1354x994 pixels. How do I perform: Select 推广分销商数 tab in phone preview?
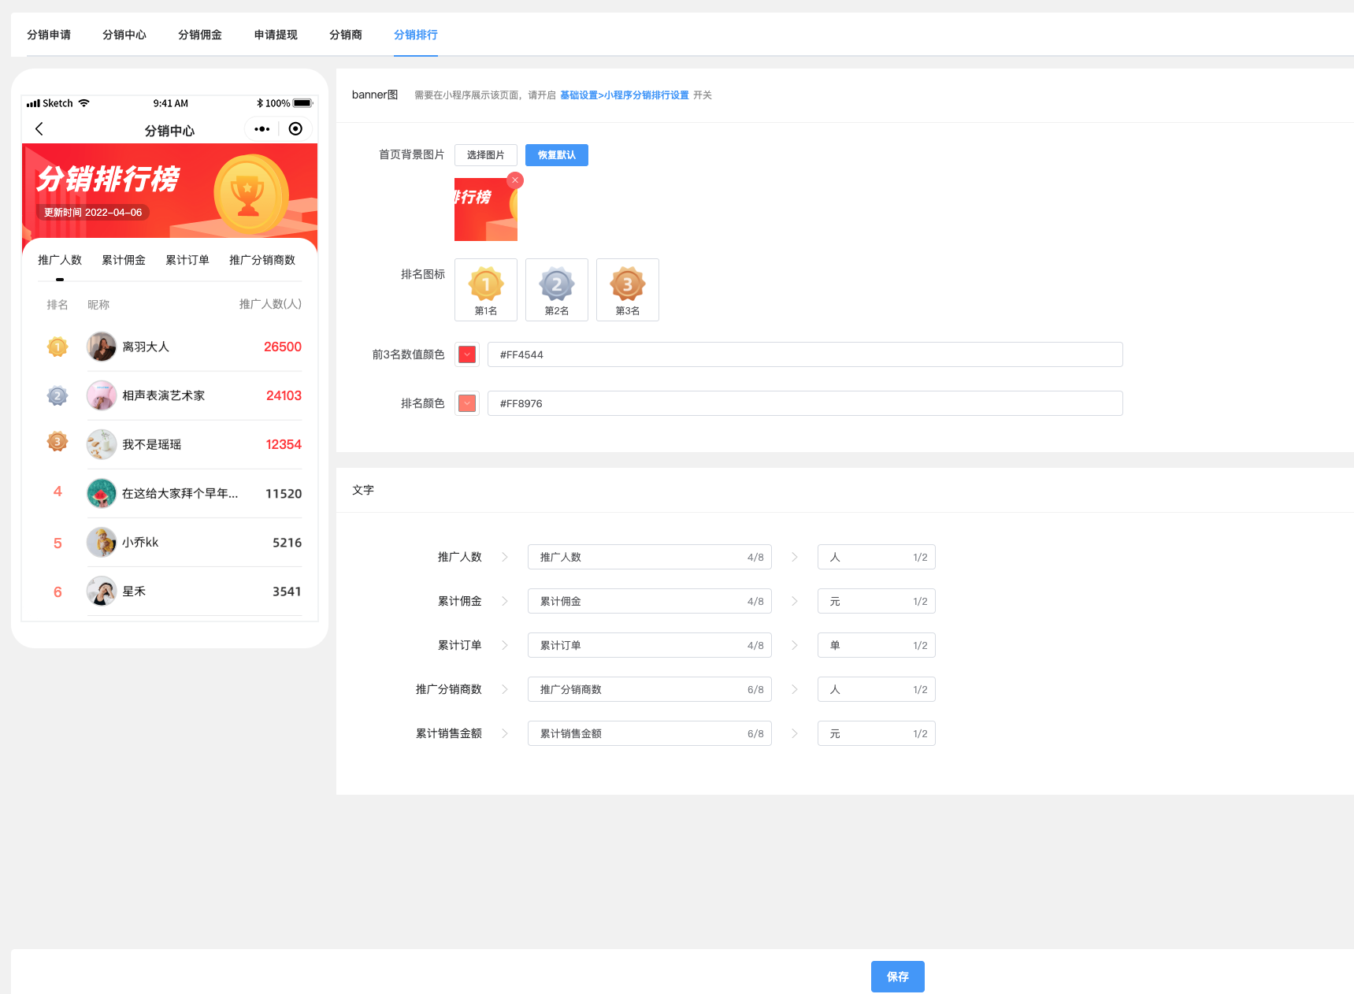click(262, 260)
